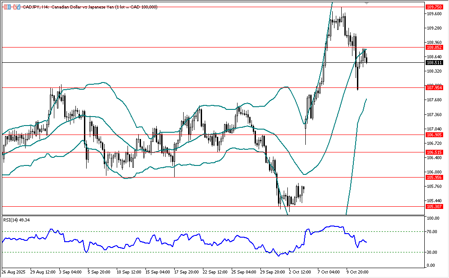
Task: Select the 106.515 horizontal line label
Action: (433, 152)
